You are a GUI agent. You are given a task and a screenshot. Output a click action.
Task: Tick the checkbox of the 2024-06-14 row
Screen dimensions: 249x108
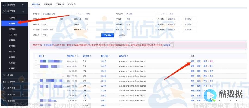(x=36, y=101)
